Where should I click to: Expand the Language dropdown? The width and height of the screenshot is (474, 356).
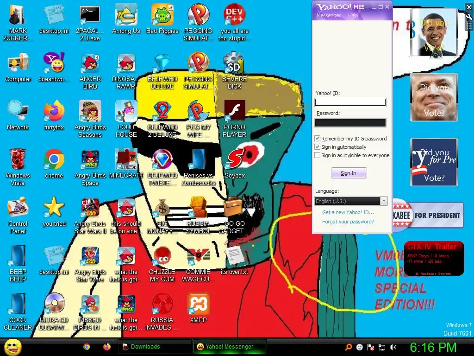coord(384,201)
